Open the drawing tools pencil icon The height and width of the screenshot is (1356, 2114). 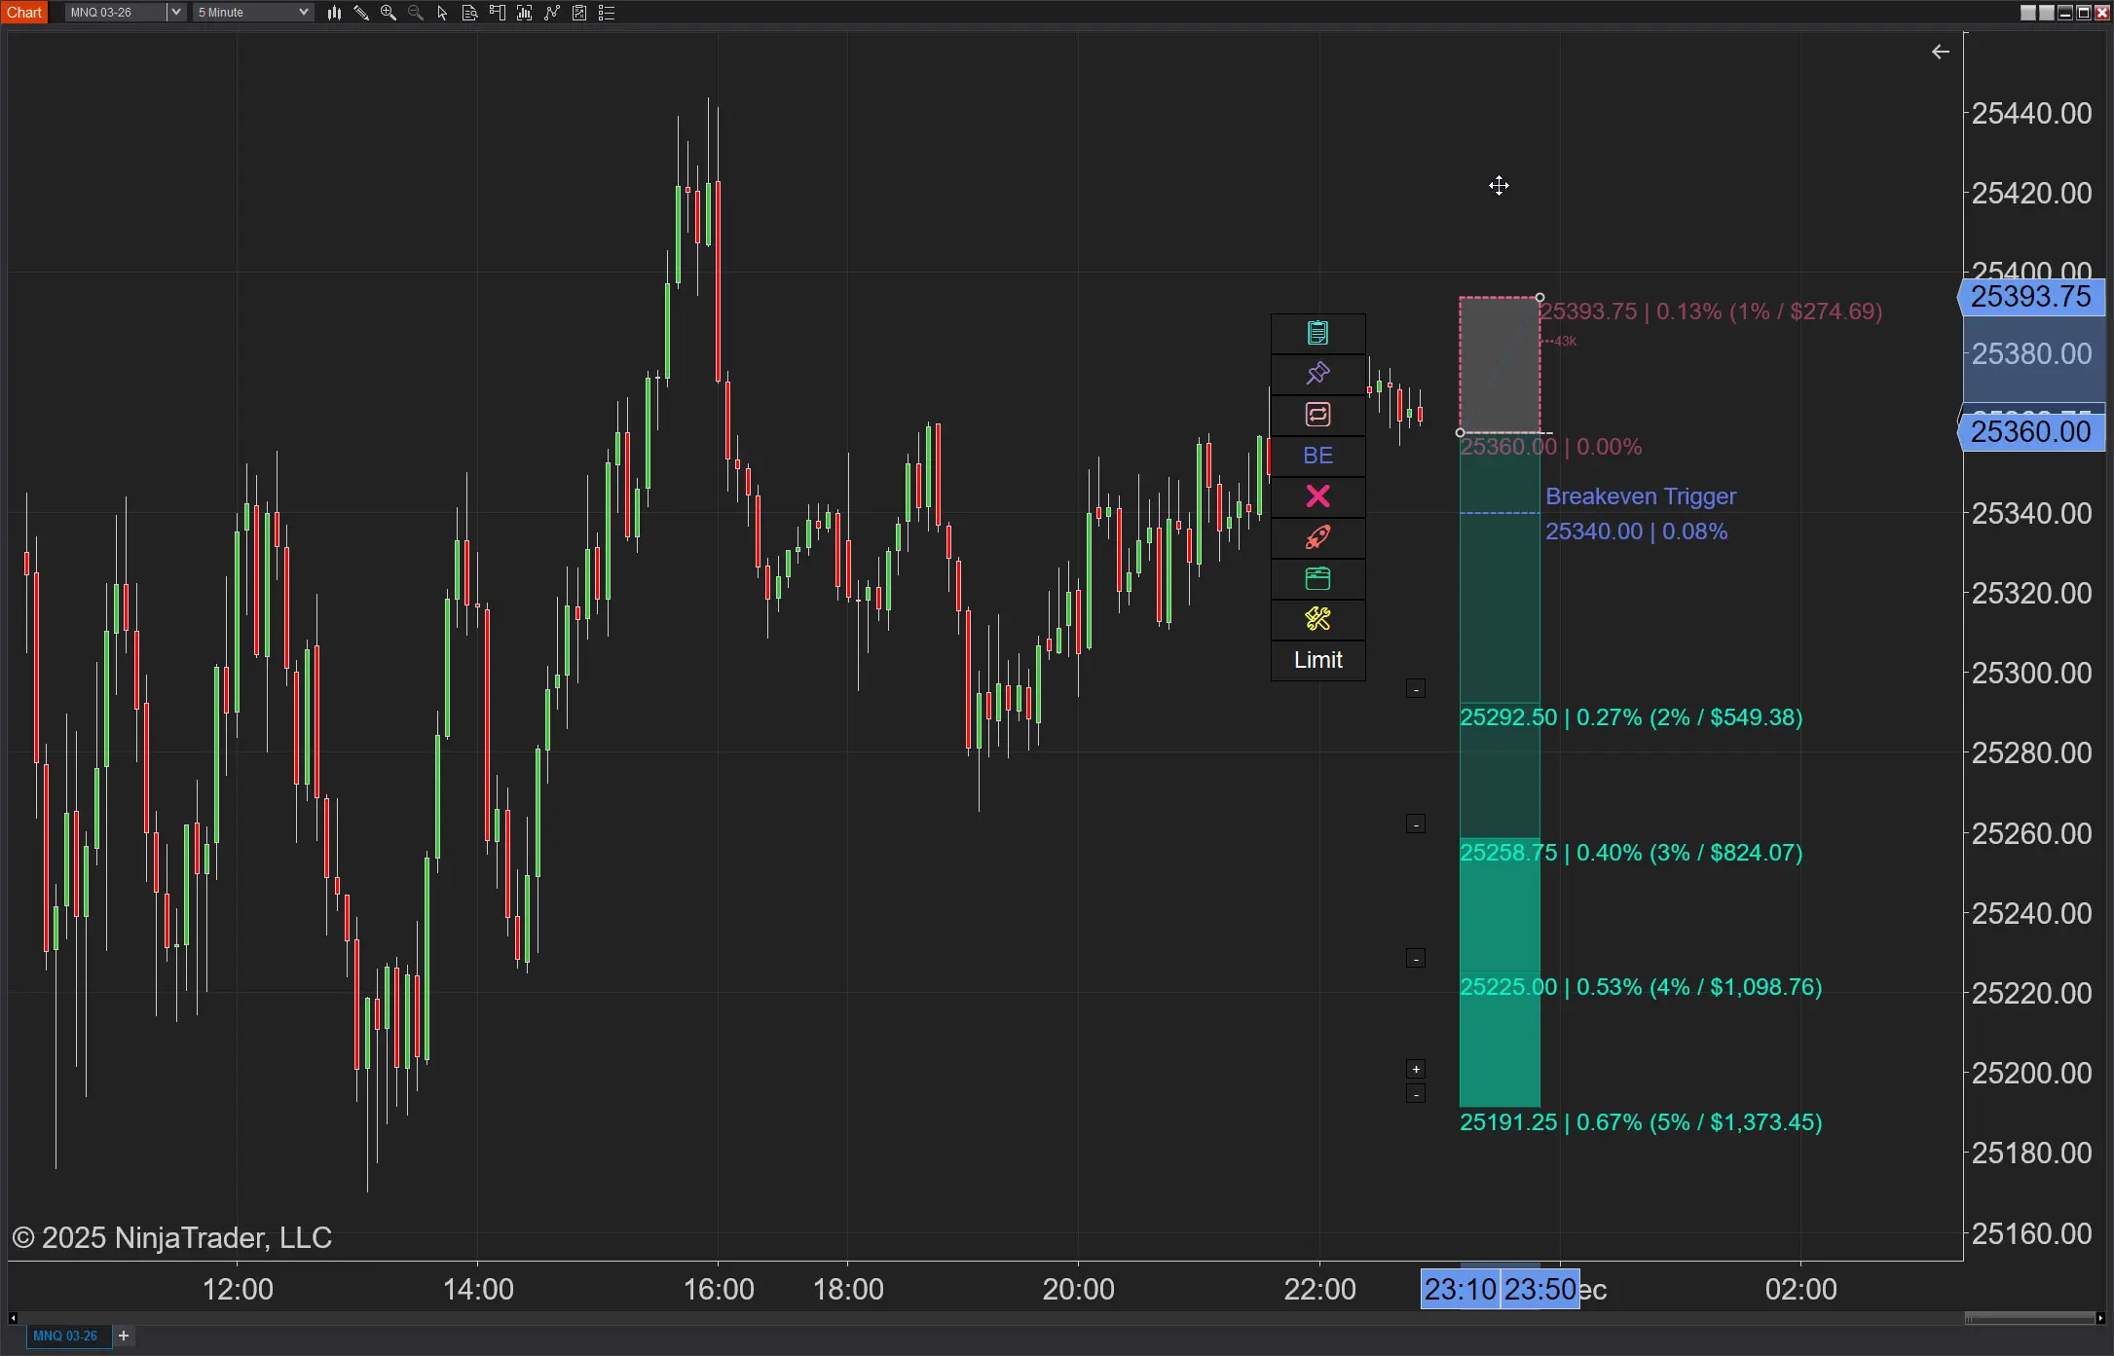point(361,13)
